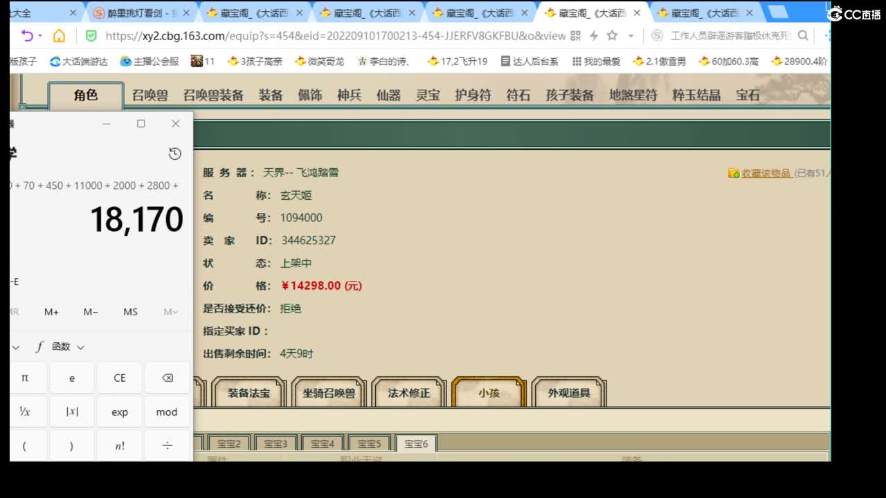The width and height of the screenshot is (886, 498).
Task: Open the 我的最爱 bookmark
Action: pyautogui.click(x=597, y=62)
